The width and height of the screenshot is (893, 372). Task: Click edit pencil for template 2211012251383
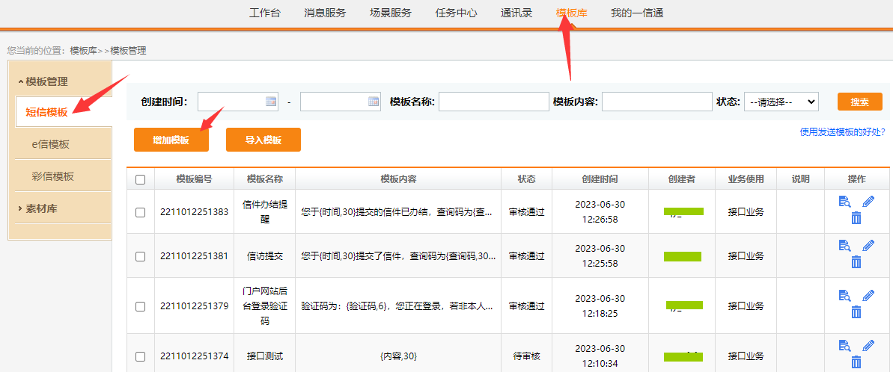tap(868, 202)
